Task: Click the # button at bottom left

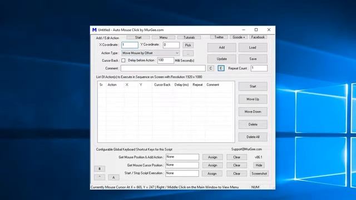Action: 100,169
